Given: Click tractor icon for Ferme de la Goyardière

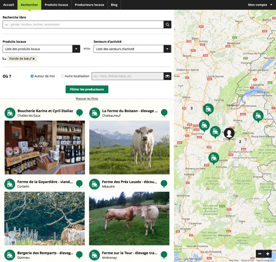Looking at the screenshot, I should click(x=10, y=184).
